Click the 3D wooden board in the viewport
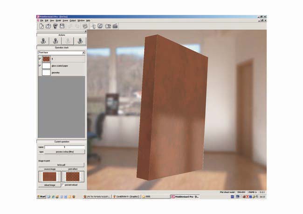Viewport: 303px width, 214px height. pos(172,108)
